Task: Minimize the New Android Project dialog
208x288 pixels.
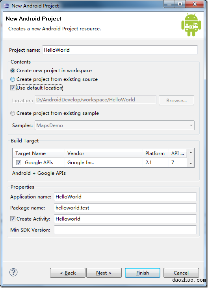Action: click(x=169, y=4)
